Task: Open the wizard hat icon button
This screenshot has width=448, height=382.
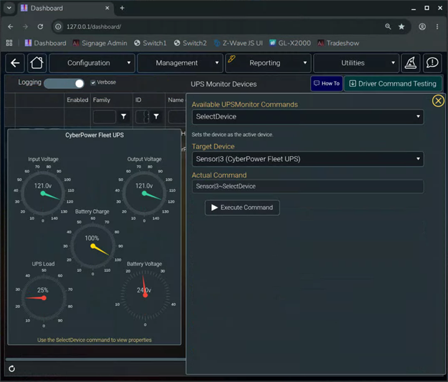Action: pos(411,63)
